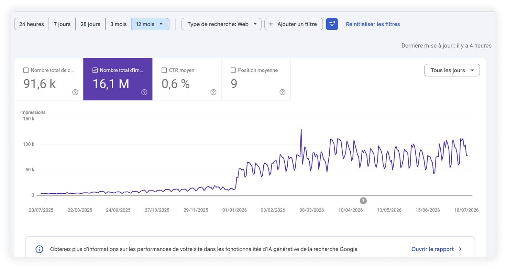Uncheck Nombre total d'impressions checkbox
506x269 pixels.
click(x=95, y=70)
